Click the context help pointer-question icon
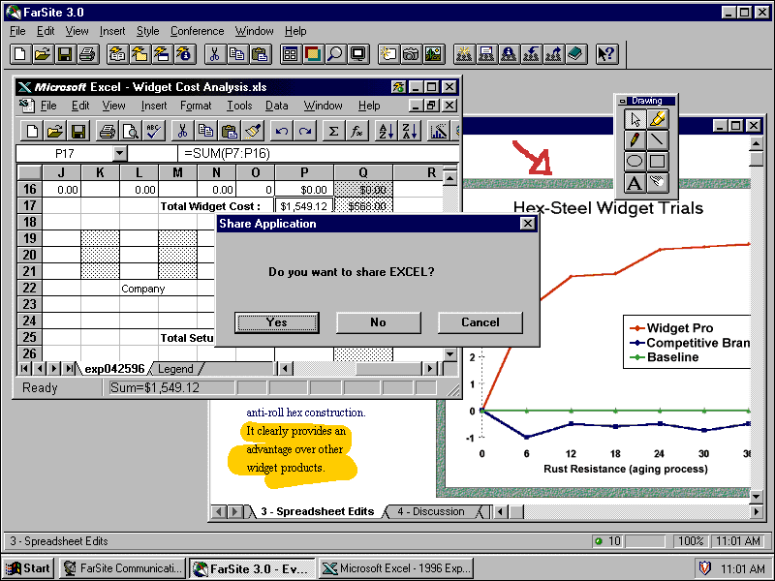 coord(606,54)
